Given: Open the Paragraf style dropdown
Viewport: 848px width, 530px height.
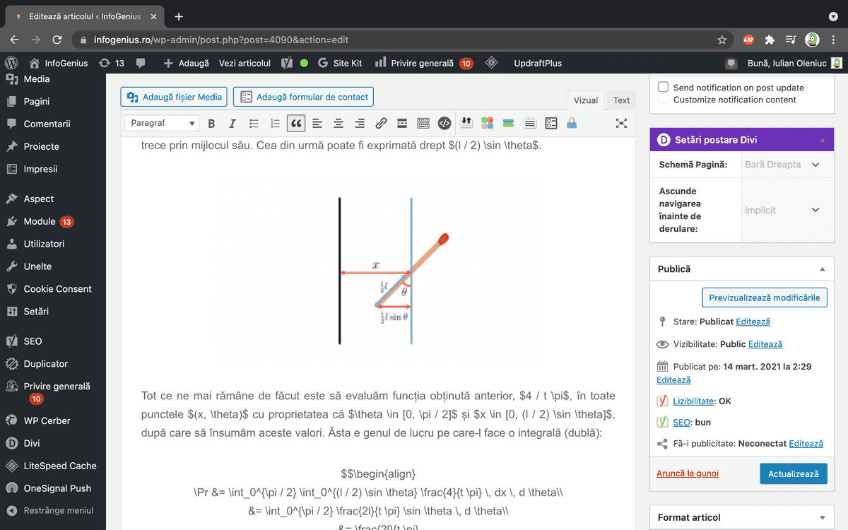Looking at the screenshot, I should (162, 123).
